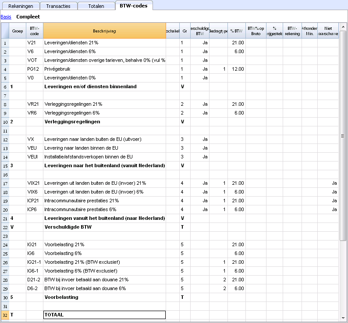Click the vertical scrollbar thumb

tap(343, 136)
